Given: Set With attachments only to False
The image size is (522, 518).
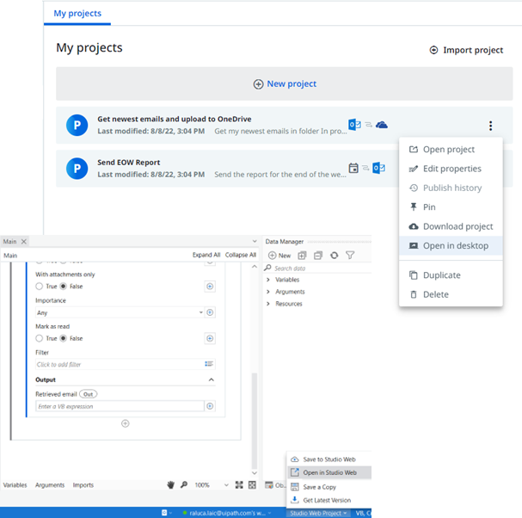Looking at the screenshot, I should tap(64, 287).
